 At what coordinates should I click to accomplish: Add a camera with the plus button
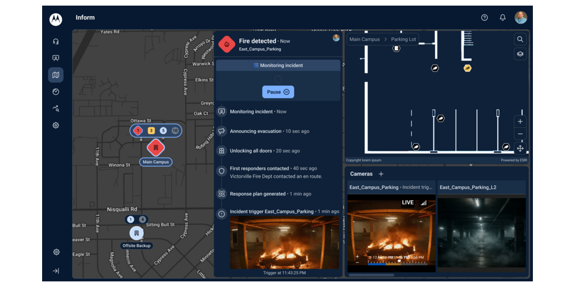pos(381,174)
